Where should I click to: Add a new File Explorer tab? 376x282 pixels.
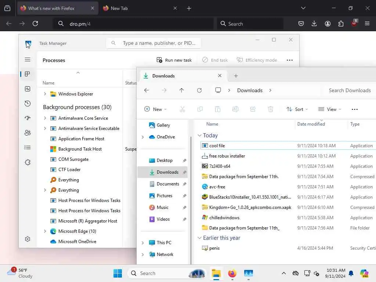(x=236, y=76)
